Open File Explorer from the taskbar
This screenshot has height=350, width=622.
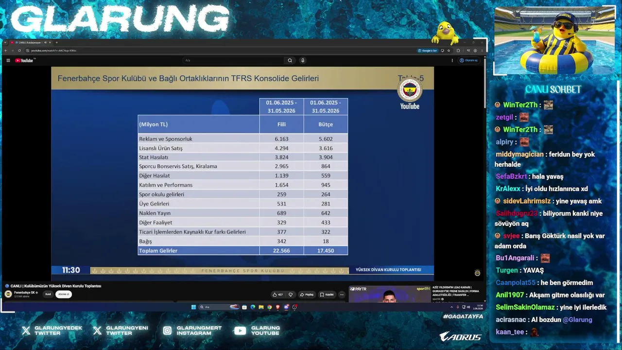click(x=261, y=307)
